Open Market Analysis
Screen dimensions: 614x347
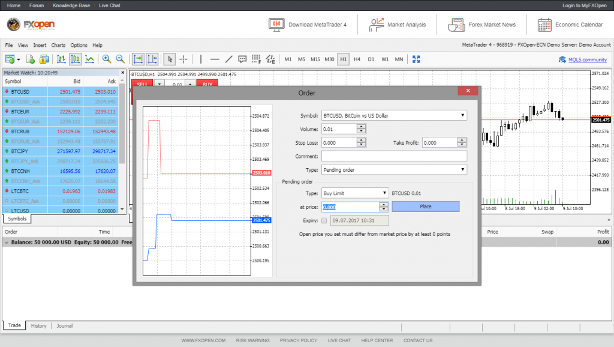click(397, 25)
